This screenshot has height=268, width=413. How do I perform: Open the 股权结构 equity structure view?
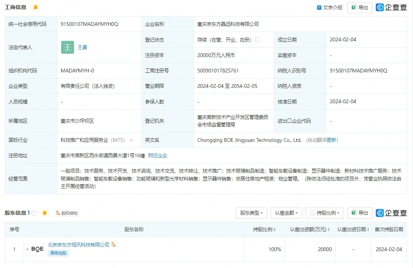coord(66,213)
